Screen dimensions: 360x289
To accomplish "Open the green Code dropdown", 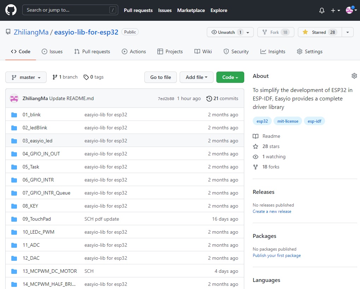I will pyautogui.click(x=230, y=77).
